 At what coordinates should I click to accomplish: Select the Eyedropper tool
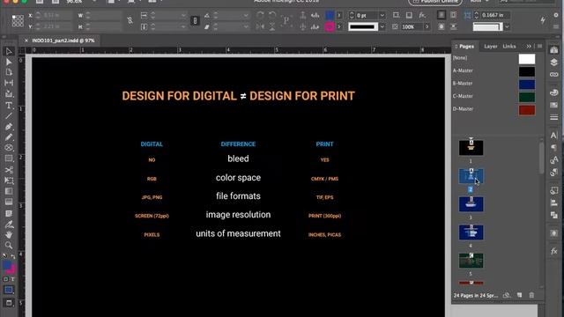[x=9, y=225]
